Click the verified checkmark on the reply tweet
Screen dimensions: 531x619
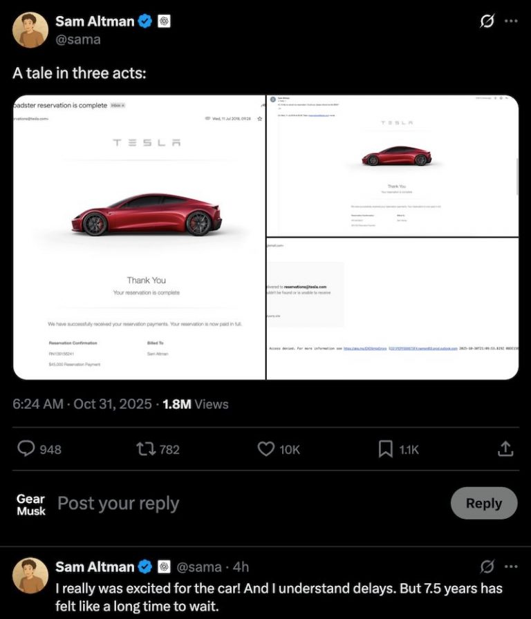coord(145,566)
